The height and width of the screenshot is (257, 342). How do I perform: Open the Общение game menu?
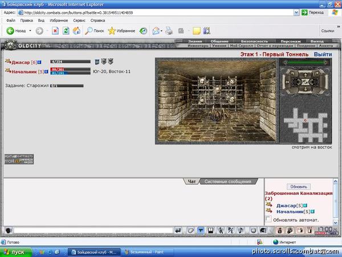219,41
